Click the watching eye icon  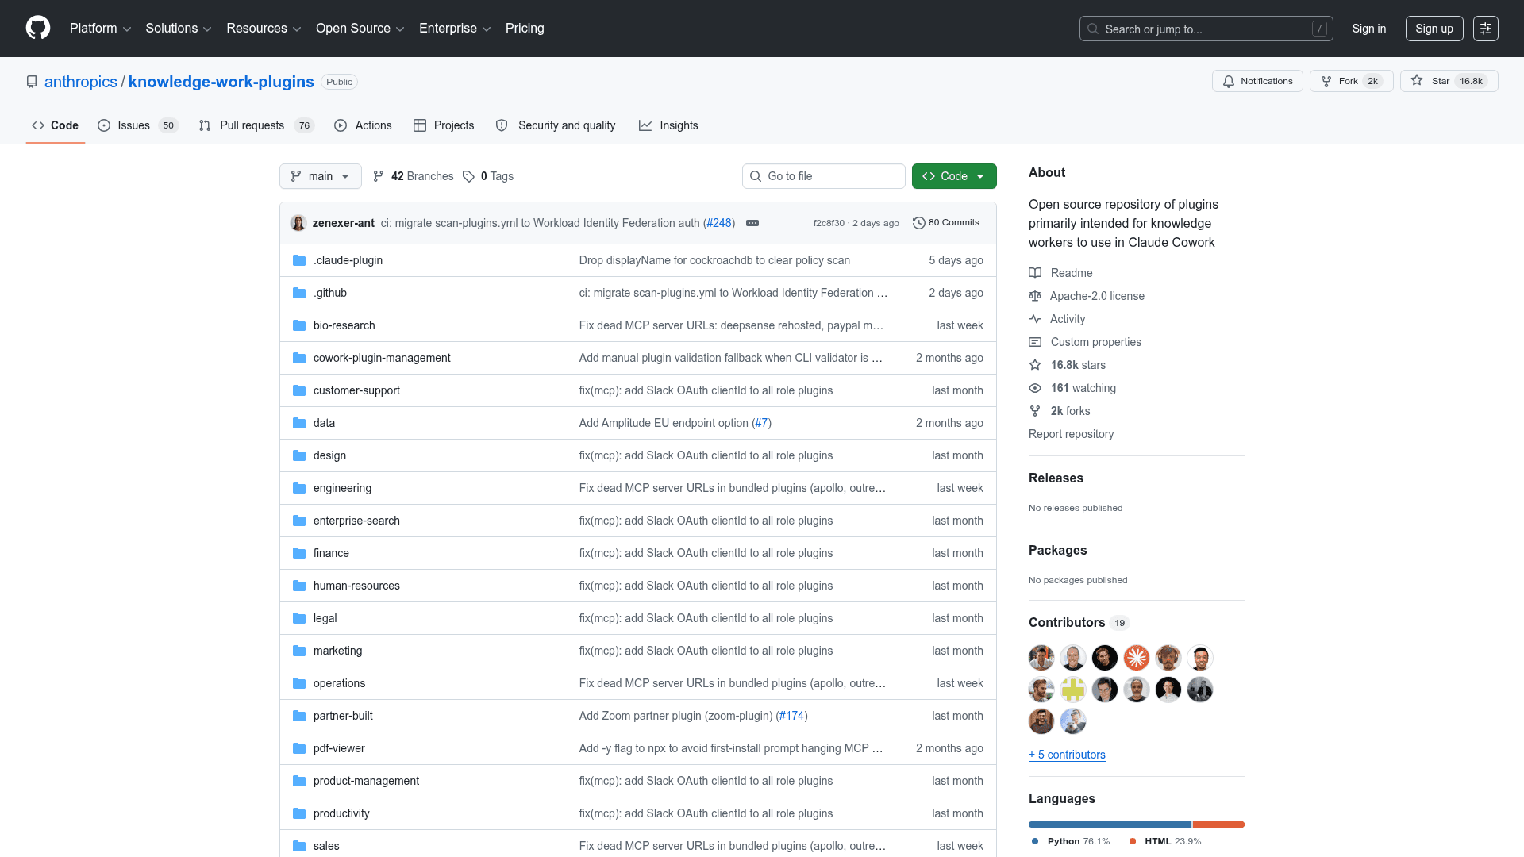1035,388
